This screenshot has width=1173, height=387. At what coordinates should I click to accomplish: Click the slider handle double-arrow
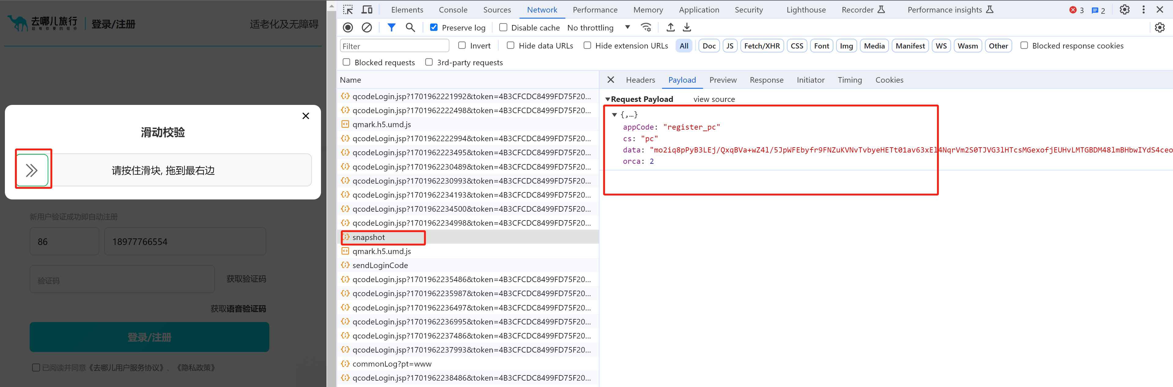32,170
